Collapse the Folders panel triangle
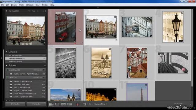 (x=6, y=65)
